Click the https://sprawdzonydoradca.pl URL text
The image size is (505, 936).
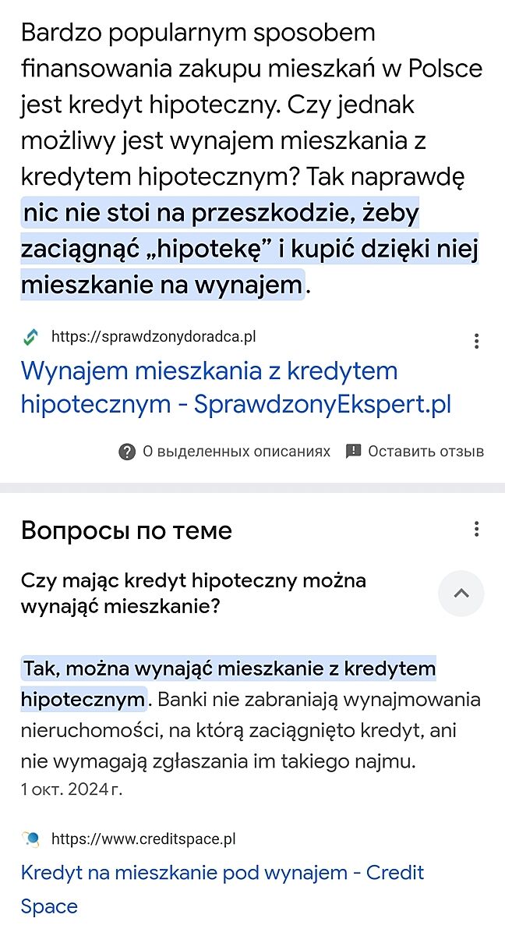point(154,337)
